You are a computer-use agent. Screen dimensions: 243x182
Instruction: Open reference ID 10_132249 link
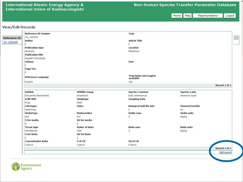(x=11, y=42)
